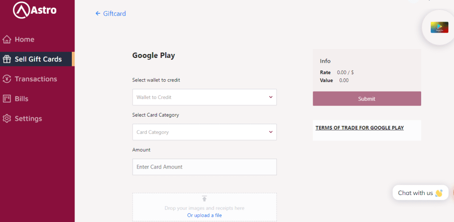Image resolution: width=454 pixels, height=222 pixels.
Task: Open Terms of Trade for Google Play
Action: click(x=360, y=128)
